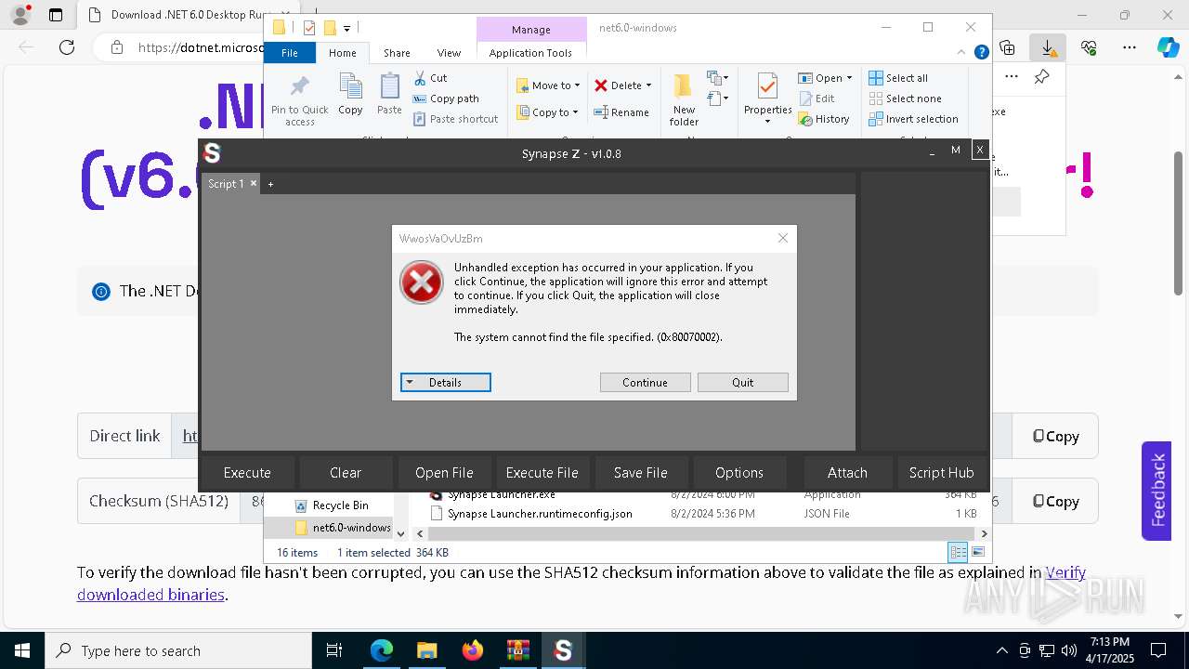Click Select all in ribbon
The image size is (1189, 669).
click(x=898, y=78)
